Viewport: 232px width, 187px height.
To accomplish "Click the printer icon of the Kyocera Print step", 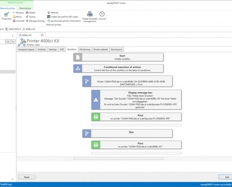I will [x=96, y=117].
